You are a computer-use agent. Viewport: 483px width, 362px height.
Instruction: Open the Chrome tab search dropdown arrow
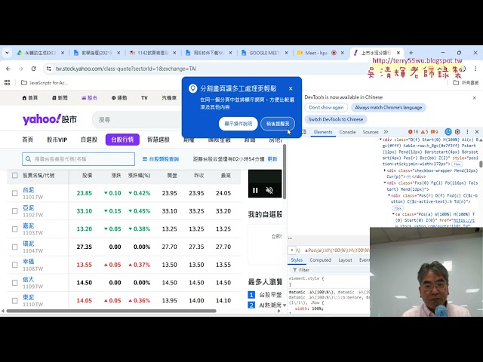pos(7,53)
